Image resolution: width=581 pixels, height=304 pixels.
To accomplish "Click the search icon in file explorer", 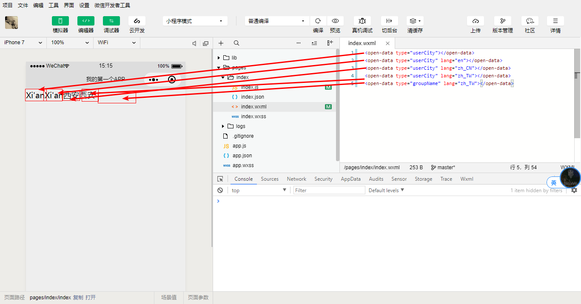I will pyautogui.click(x=236, y=43).
